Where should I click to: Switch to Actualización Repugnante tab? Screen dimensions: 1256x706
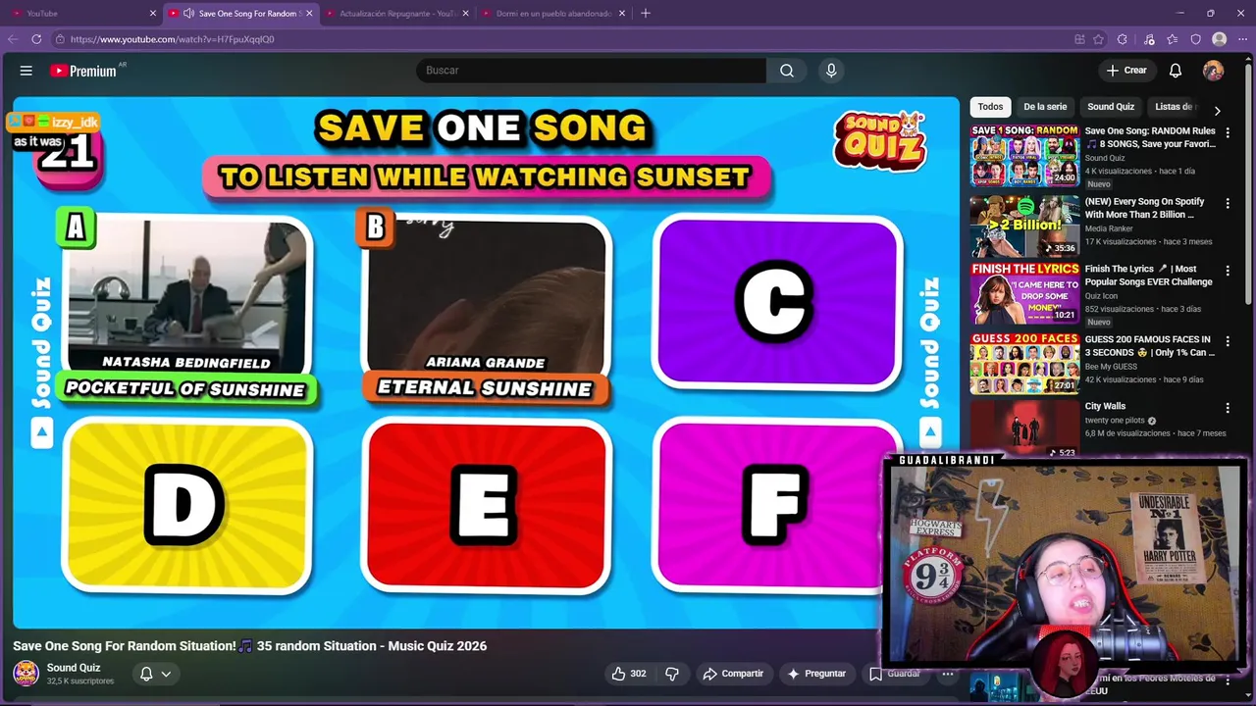pyautogui.click(x=396, y=14)
